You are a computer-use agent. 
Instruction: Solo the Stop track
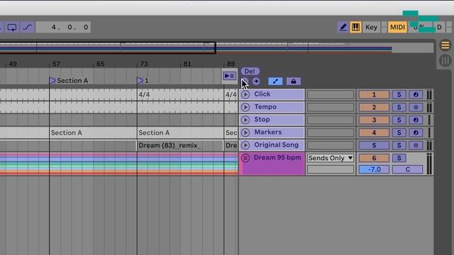coord(399,120)
